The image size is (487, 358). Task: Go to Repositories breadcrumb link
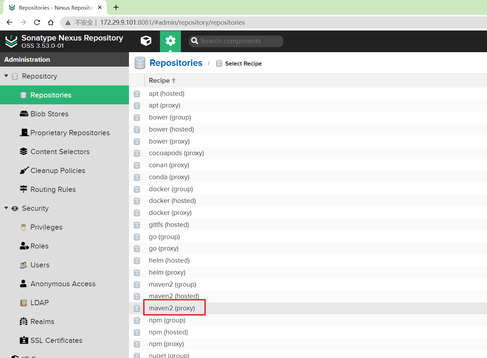tap(176, 63)
